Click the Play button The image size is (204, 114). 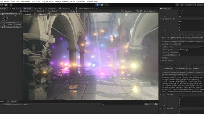97,5
